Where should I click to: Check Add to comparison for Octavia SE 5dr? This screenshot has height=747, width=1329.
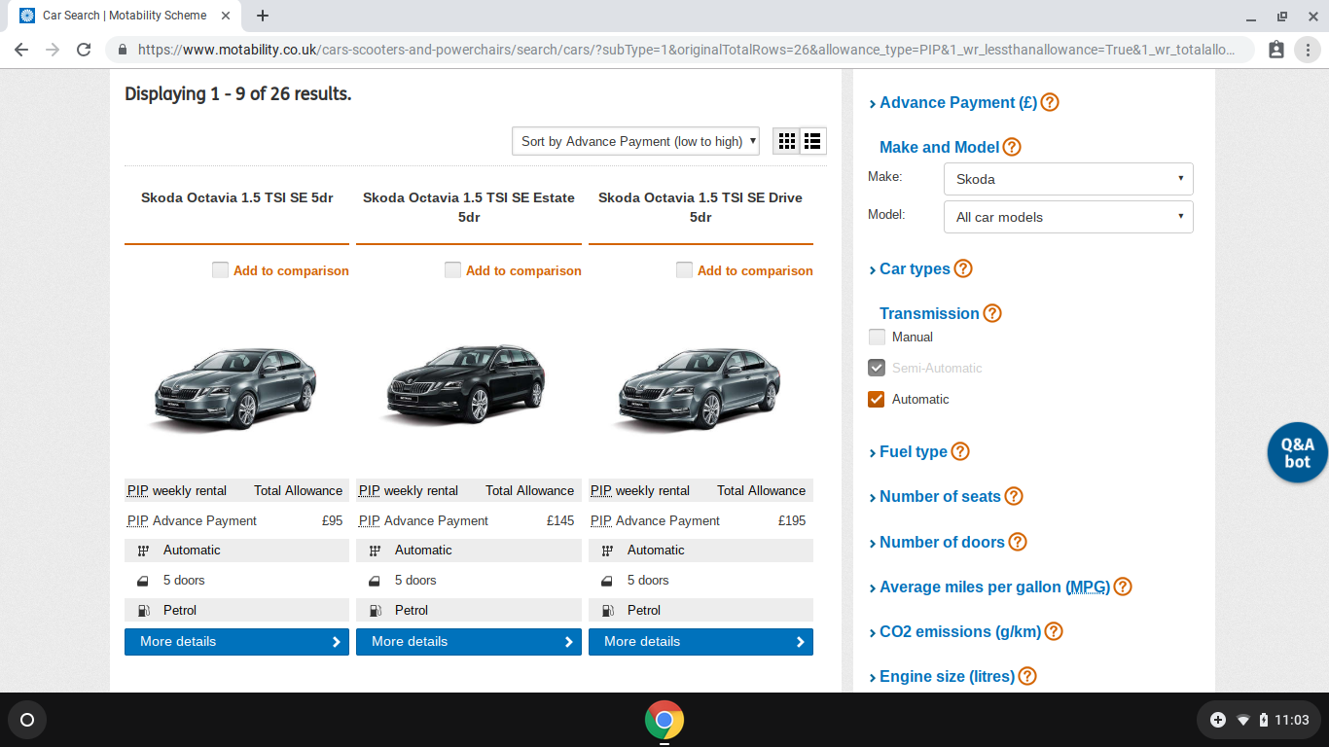pyautogui.click(x=220, y=270)
